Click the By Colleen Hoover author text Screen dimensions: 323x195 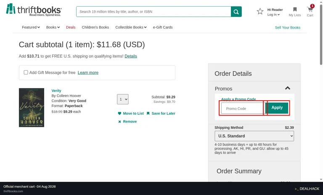[x=66, y=96]
